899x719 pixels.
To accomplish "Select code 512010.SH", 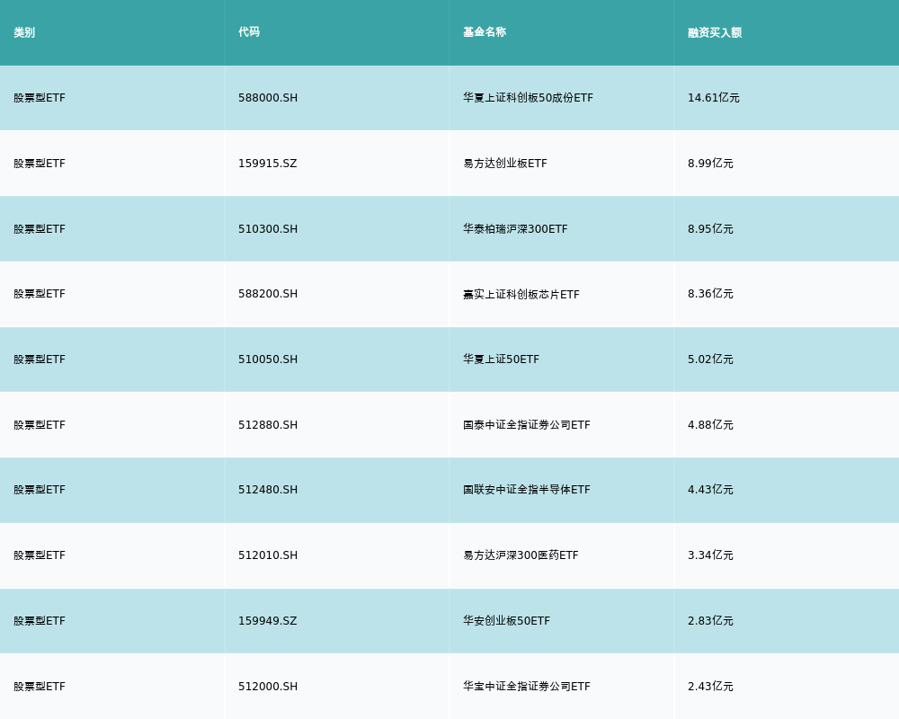I will 268,555.
